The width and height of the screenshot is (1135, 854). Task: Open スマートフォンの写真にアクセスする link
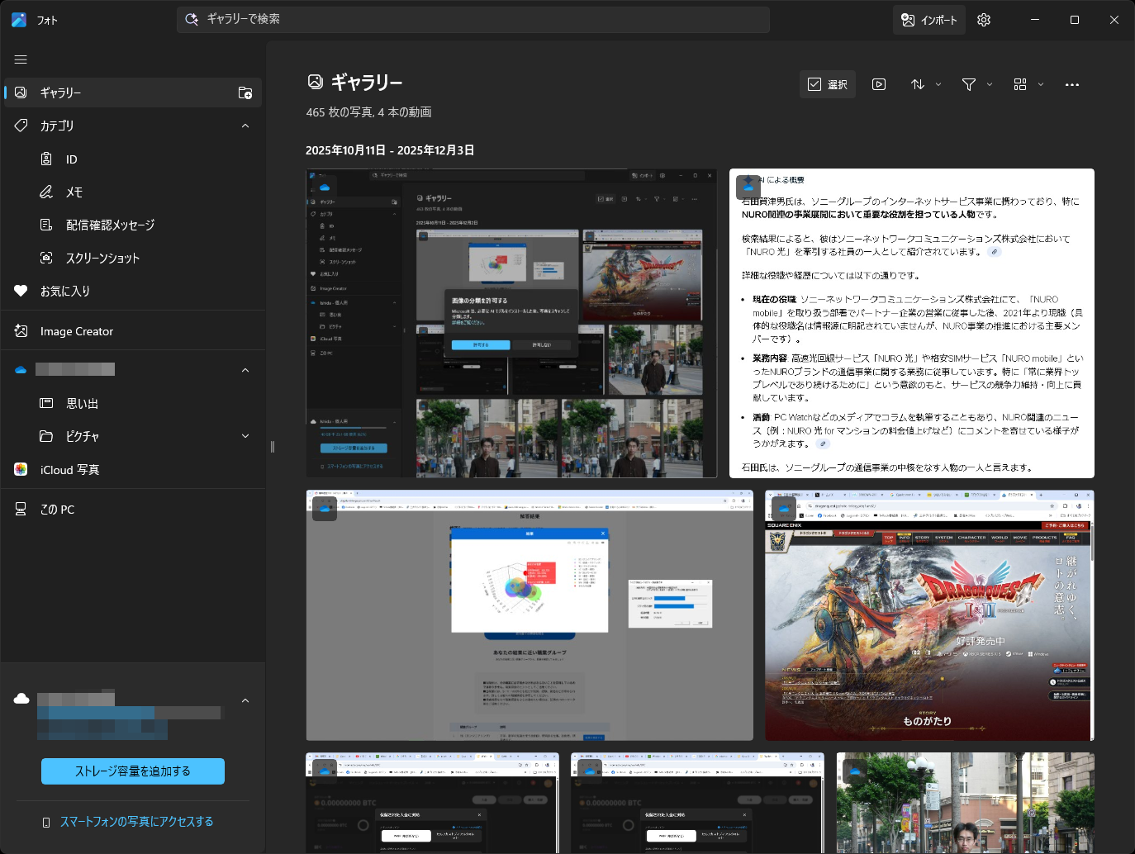(x=137, y=821)
